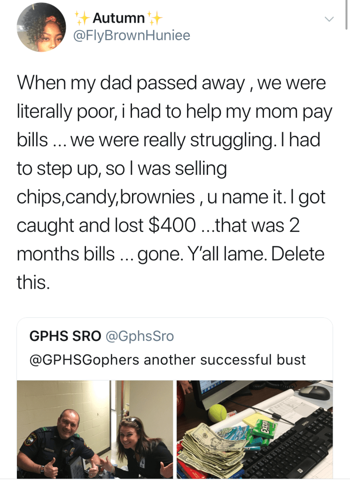Open quoted tweet "another successful bust" text
Image resolution: width=350 pixels, height=481 pixels.
225,360
